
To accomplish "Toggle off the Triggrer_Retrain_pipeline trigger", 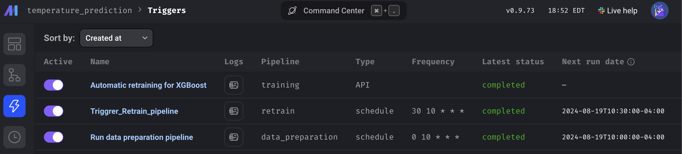I will 54,111.
